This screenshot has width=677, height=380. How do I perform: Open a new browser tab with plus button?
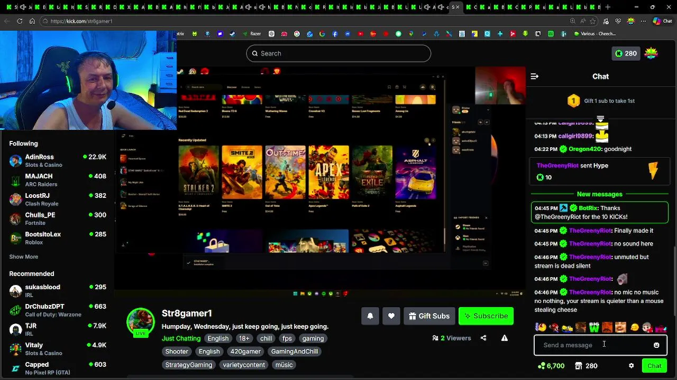608,7
